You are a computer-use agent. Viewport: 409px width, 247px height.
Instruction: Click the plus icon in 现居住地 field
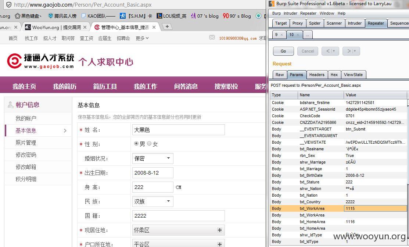click(x=220, y=230)
